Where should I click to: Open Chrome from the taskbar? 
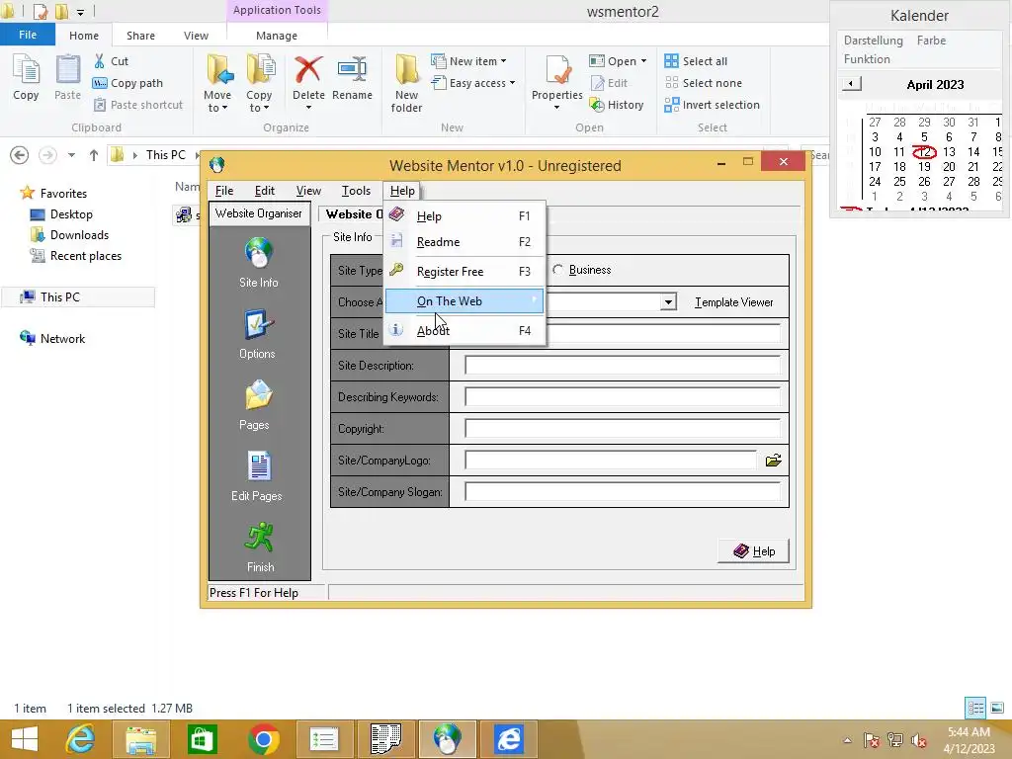coord(263,739)
